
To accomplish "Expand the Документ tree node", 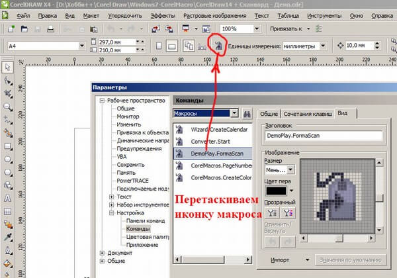I will click(102, 253).
